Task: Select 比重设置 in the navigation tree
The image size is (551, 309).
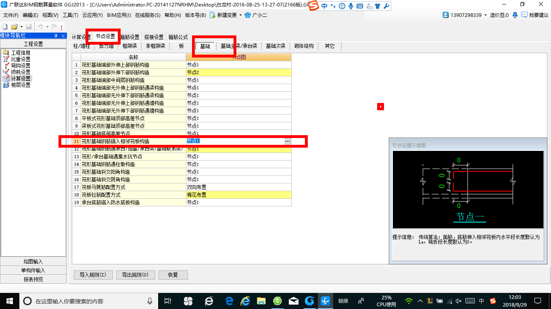Action: click(21, 59)
